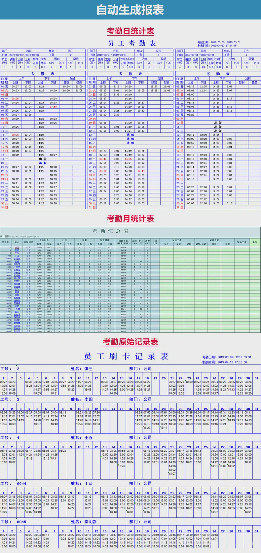The height and width of the screenshot is (553, 261).
Task: Select 制表时间 2019-04-13 17:15:30 text
Action: coord(224,362)
